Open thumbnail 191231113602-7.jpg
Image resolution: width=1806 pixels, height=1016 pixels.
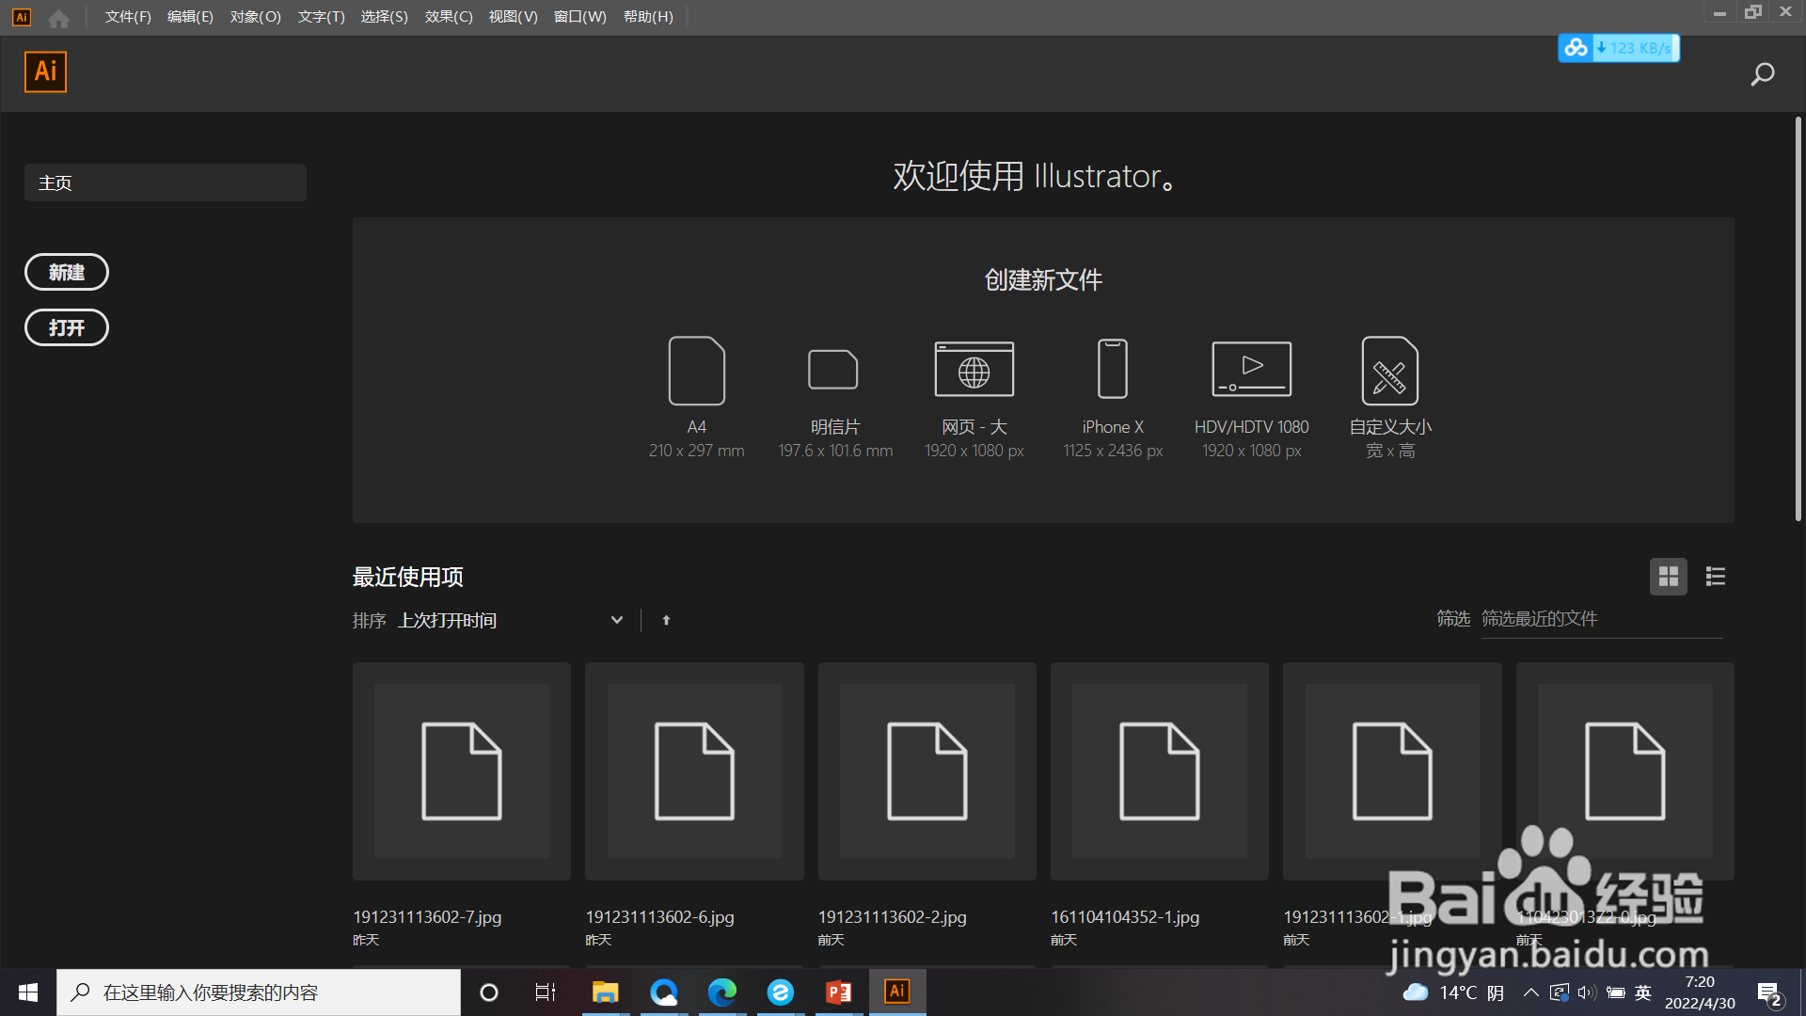click(462, 771)
